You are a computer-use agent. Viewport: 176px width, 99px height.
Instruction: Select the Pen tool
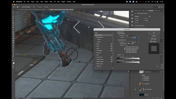(x=13, y=45)
